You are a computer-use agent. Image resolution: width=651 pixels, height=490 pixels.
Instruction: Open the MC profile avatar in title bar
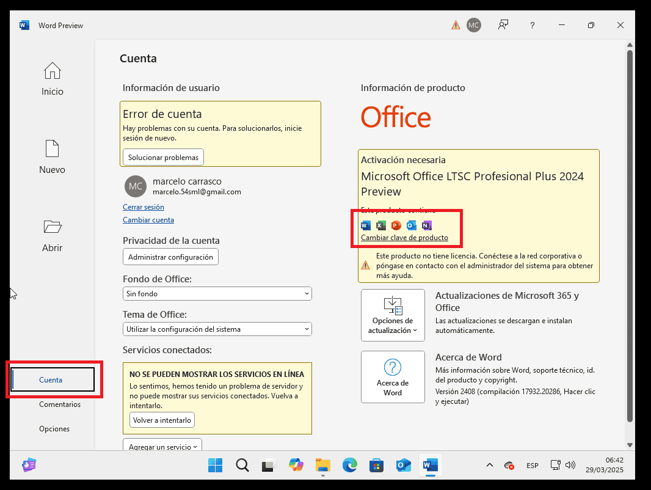[473, 25]
